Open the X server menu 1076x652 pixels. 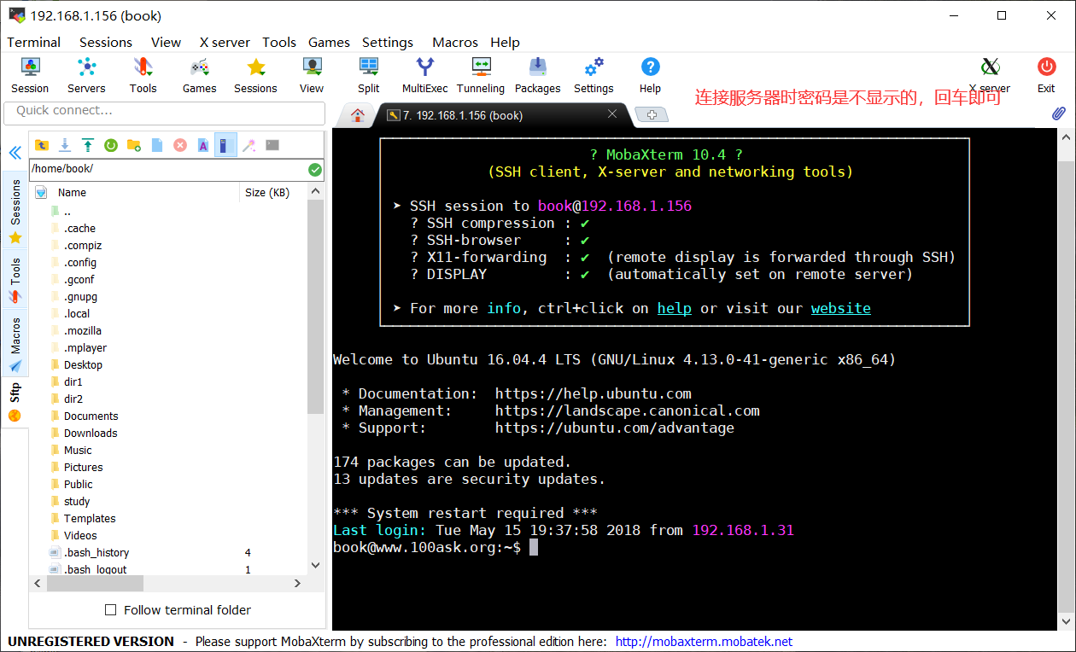pyautogui.click(x=225, y=42)
